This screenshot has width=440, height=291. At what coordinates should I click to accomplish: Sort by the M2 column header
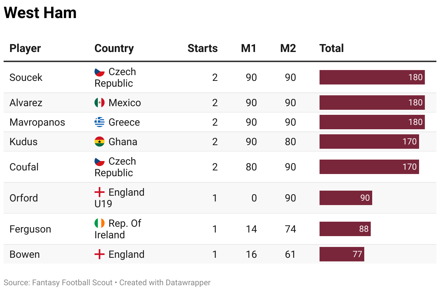288,48
